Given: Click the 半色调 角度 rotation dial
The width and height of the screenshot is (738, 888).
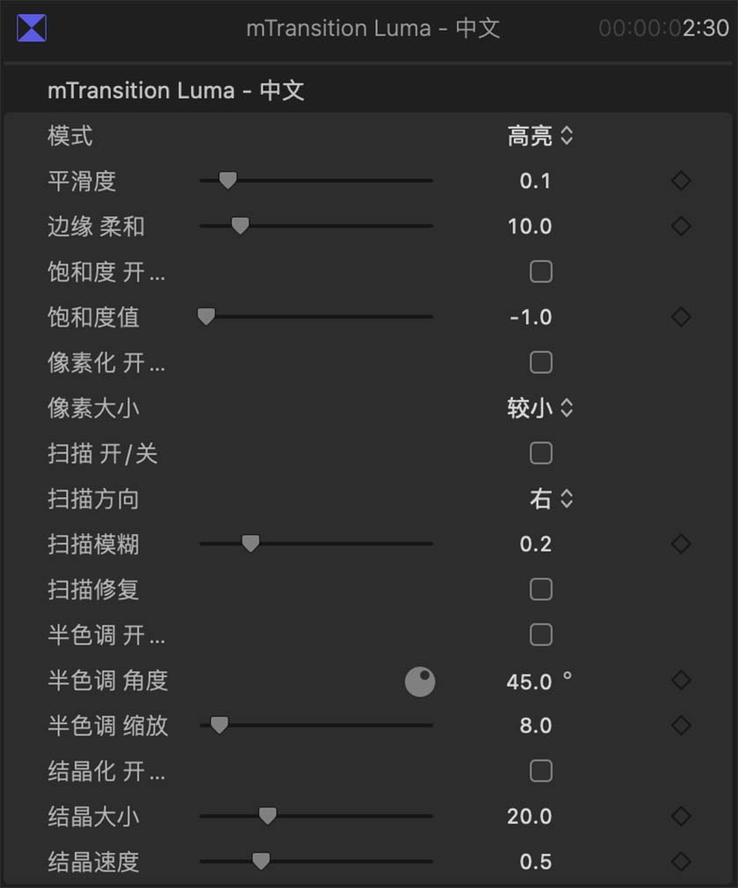Looking at the screenshot, I should pyautogui.click(x=420, y=682).
